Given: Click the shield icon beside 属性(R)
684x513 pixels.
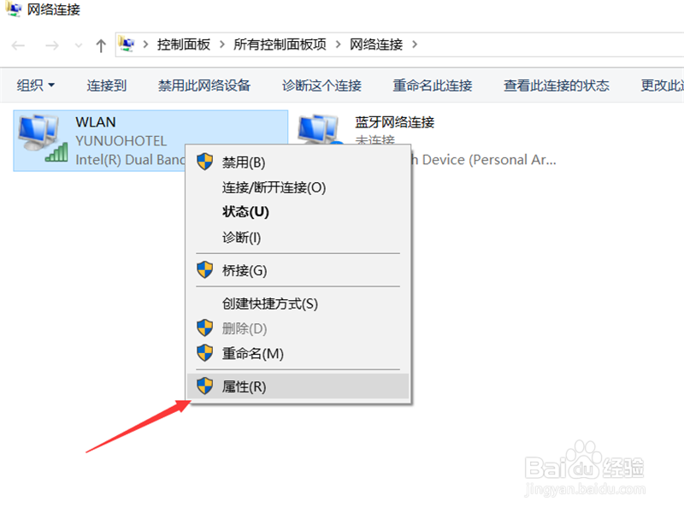Looking at the screenshot, I should pyautogui.click(x=204, y=386).
